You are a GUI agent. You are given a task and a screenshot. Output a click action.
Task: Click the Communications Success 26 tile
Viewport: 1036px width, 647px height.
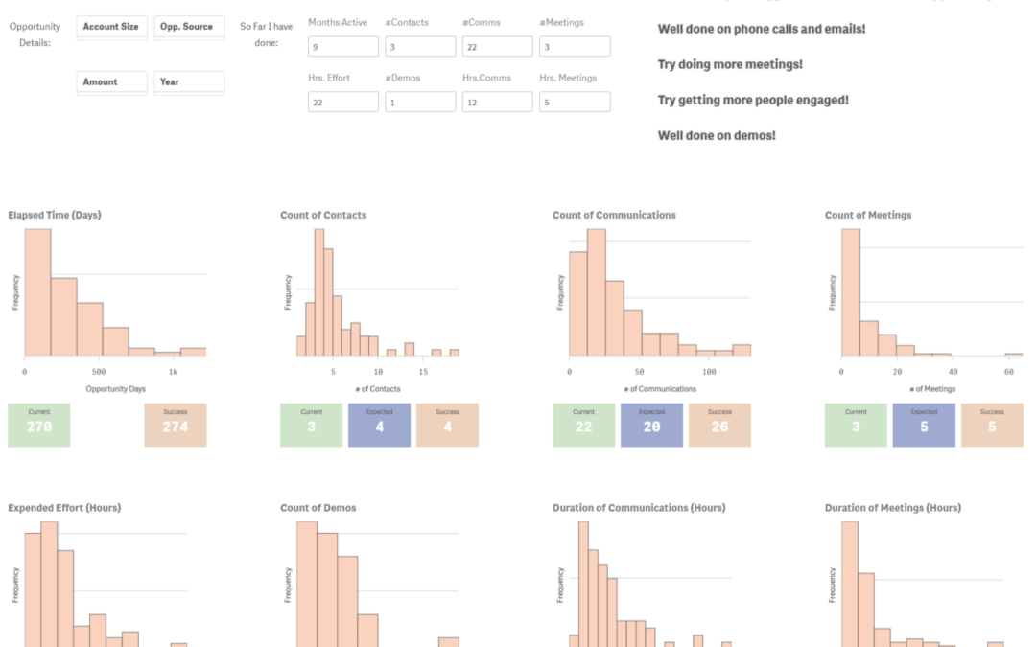coord(719,426)
